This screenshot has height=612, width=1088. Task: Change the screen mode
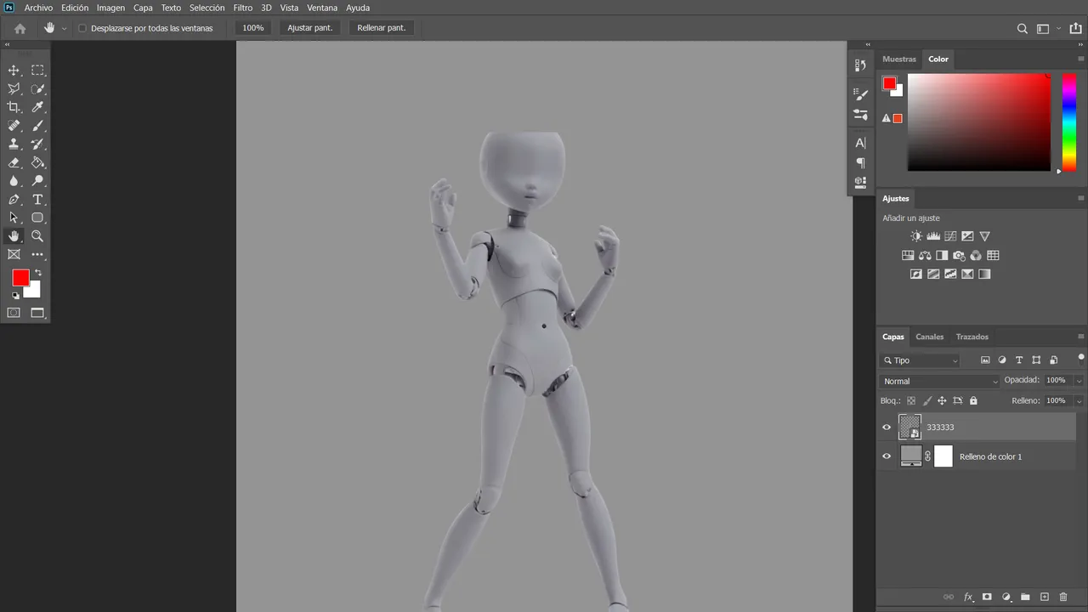click(x=37, y=313)
